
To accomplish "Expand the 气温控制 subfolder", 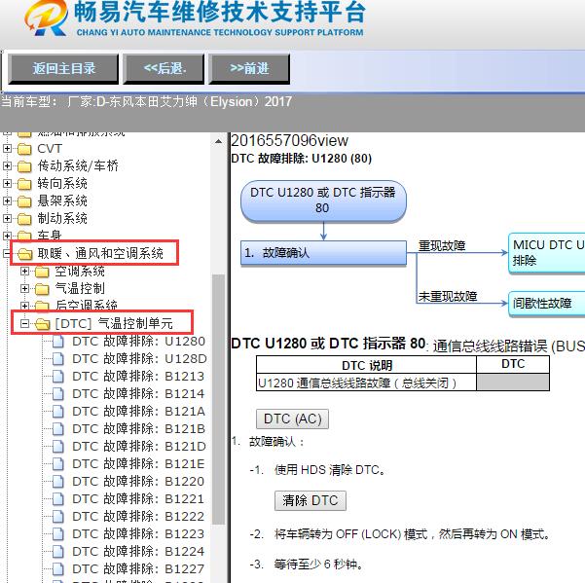I will point(24,288).
